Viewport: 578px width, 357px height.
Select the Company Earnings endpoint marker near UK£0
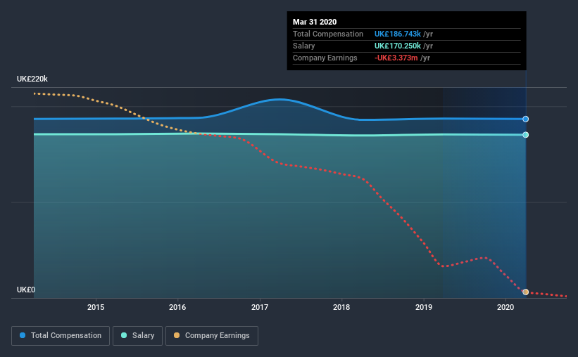526,292
